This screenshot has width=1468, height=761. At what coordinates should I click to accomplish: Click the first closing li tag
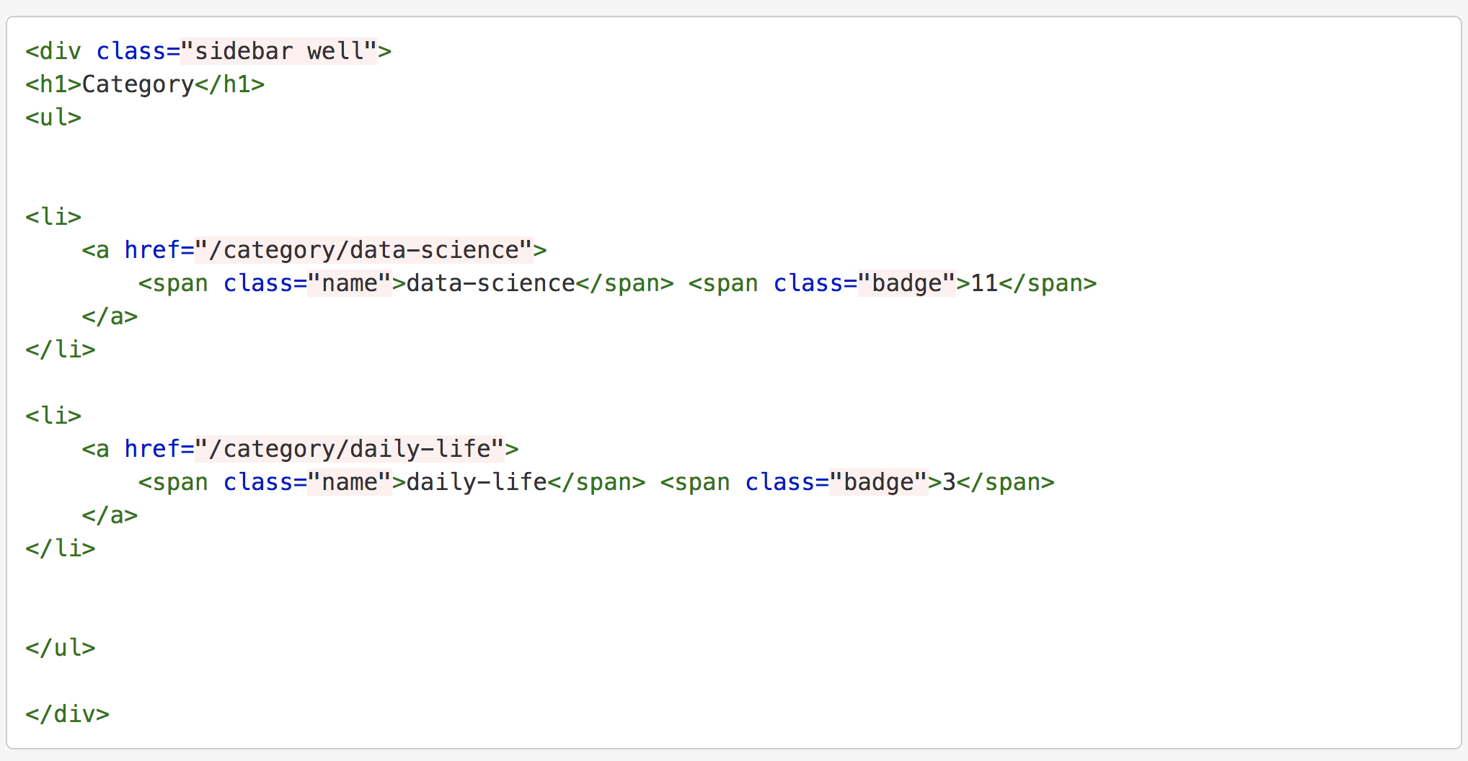click(61, 350)
